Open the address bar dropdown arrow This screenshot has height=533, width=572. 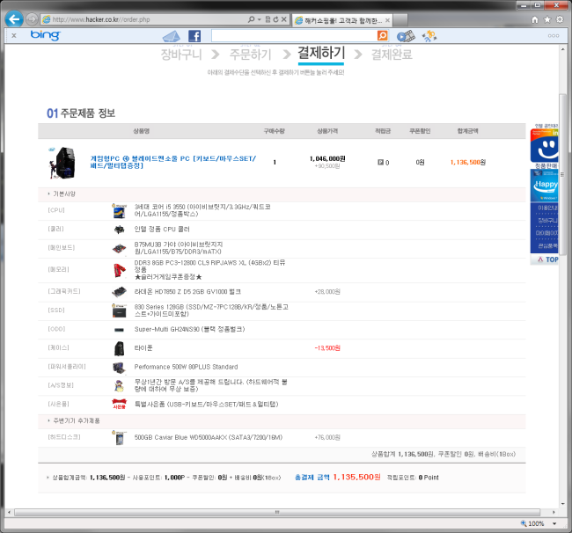[x=260, y=19]
